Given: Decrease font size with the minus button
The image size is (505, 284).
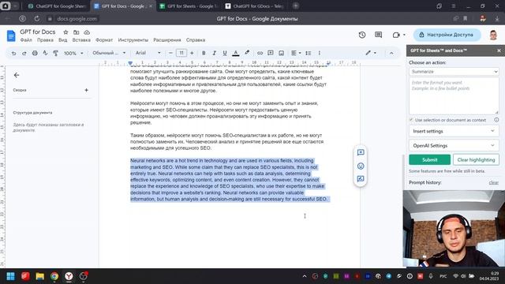Looking at the screenshot, I should pos(170,53).
